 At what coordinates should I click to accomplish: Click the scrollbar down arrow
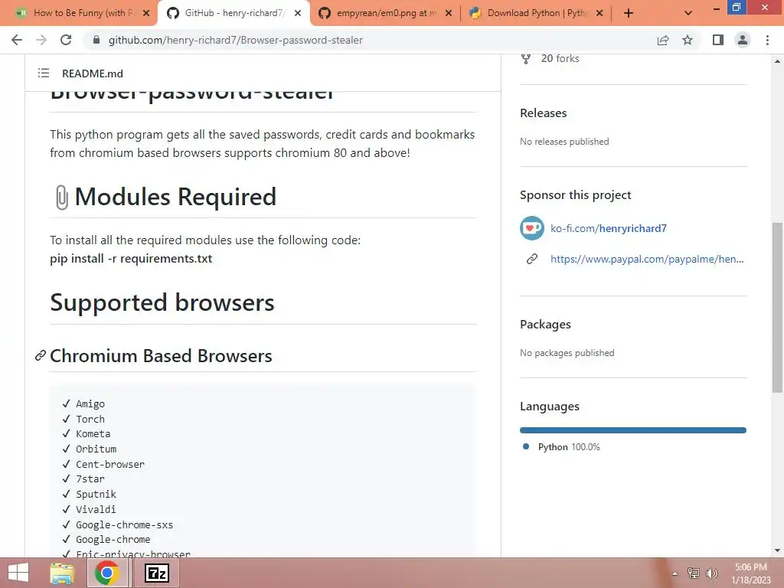(777, 550)
